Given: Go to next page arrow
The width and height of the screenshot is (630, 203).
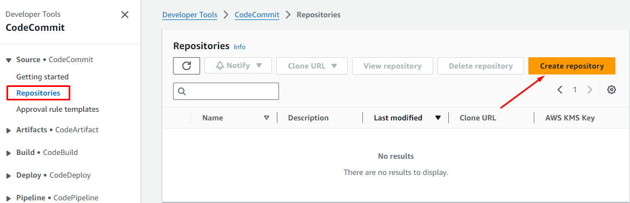Looking at the screenshot, I should click(590, 90).
